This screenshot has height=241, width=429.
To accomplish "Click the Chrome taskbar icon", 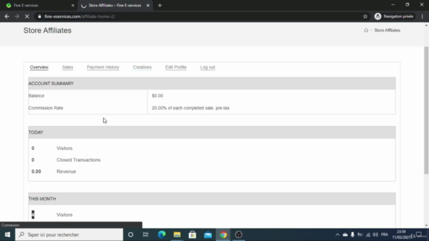I will pos(223,235).
